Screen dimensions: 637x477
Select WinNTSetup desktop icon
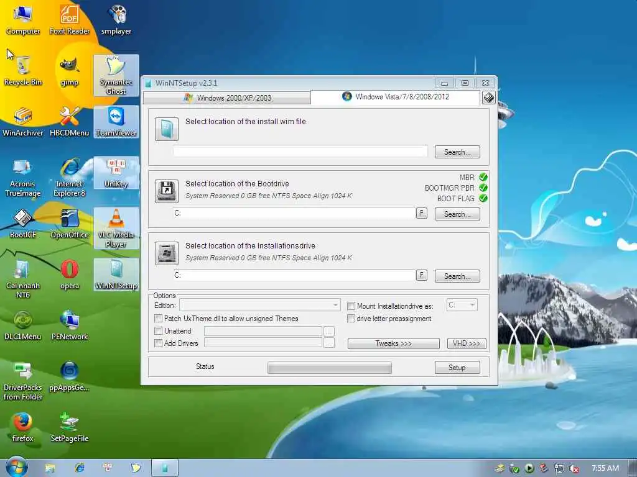[116, 275]
